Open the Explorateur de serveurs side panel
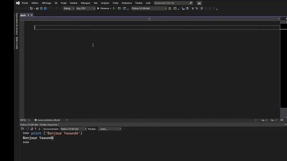This screenshot has height=161, width=287. point(17,24)
